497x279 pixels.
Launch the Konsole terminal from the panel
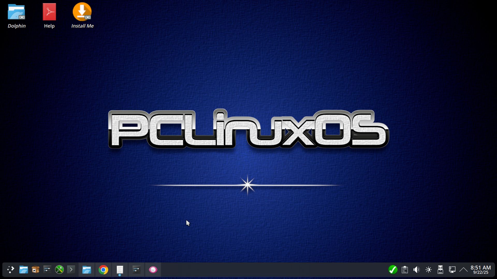pos(71,270)
